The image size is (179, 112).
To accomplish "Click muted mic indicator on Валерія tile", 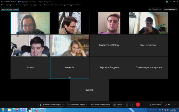I will point(70,78).
